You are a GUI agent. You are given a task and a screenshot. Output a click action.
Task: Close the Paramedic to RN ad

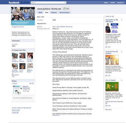tap(122, 20)
